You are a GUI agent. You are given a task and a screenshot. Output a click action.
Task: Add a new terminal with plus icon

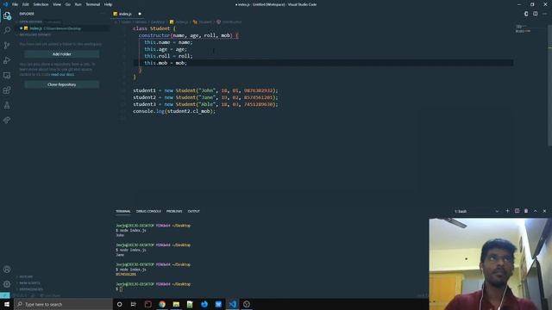507,211
